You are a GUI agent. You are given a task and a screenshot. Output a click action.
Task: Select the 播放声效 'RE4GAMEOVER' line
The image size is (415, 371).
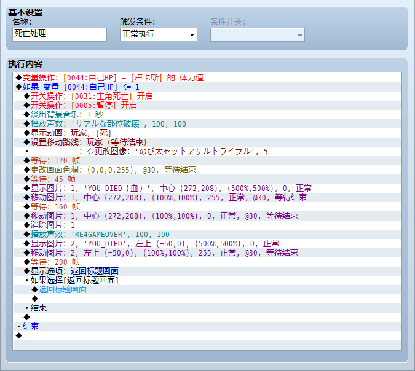coord(207,234)
